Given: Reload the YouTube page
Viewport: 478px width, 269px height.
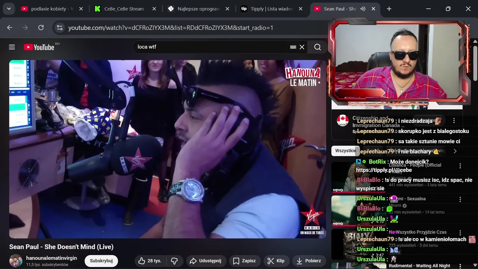Looking at the screenshot, I should 41,28.
